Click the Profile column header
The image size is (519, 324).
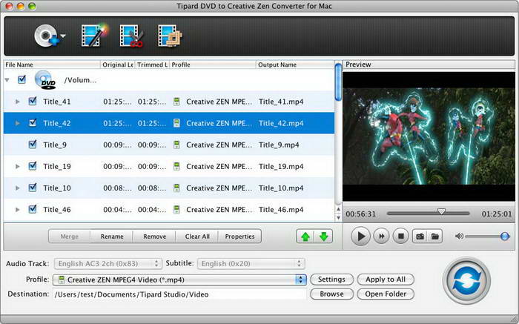pyautogui.click(x=213, y=65)
